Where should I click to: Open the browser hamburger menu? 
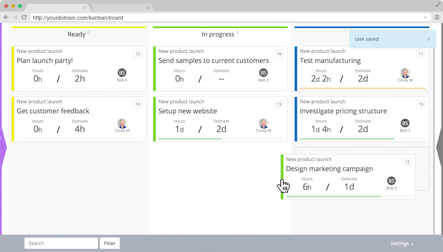click(x=437, y=17)
